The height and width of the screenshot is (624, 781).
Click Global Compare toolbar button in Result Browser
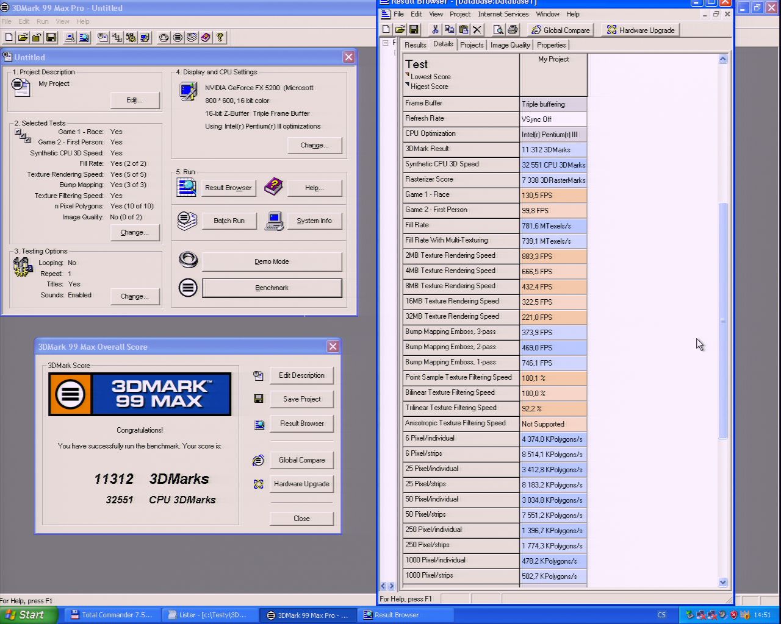561,30
